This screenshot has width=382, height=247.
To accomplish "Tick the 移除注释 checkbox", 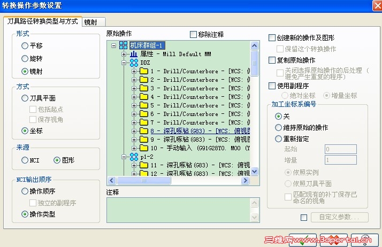I will coord(193,34).
